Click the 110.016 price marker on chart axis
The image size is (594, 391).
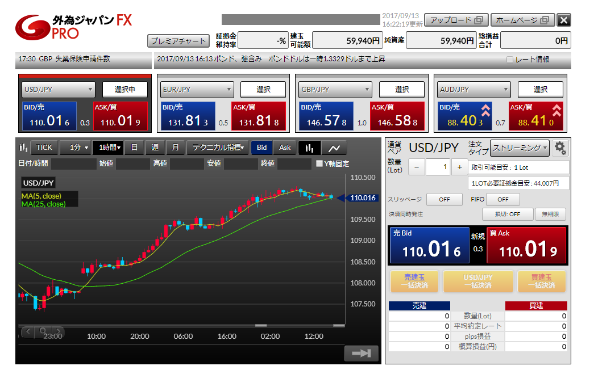click(362, 197)
